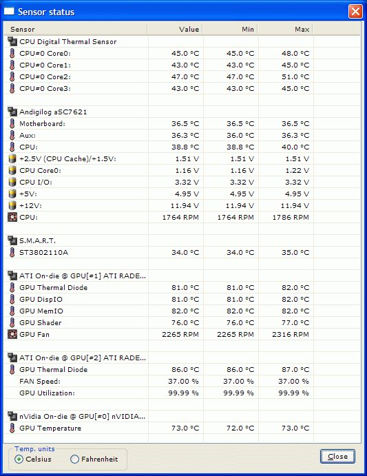Select the ATI On-die GPU[#2] group row
The height and width of the screenshot is (476, 367).
pos(182,358)
